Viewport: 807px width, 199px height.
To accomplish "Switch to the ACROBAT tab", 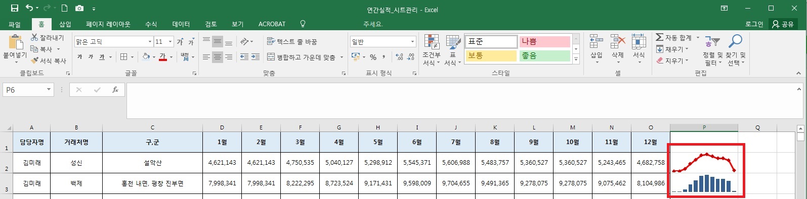I will pos(272,24).
